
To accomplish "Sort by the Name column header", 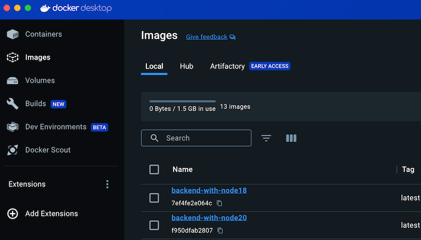I will click(x=183, y=169).
